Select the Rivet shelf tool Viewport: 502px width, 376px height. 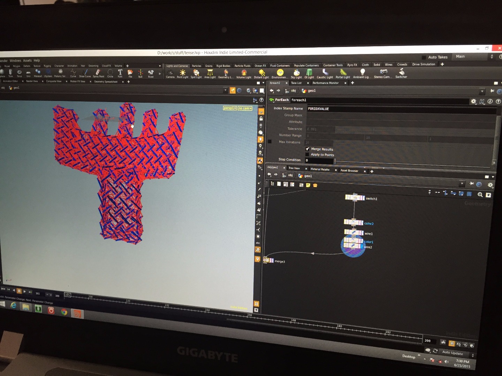coord(151,73)
